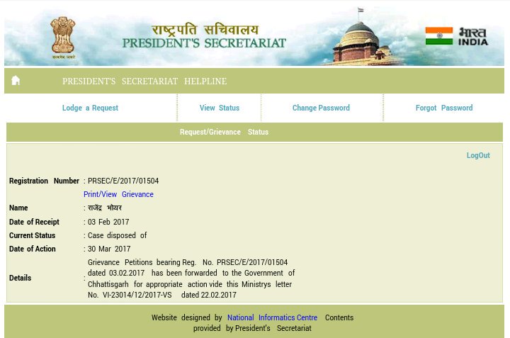Click the Government of Chhattisgarh details text
This screenshot has height=338, width=510.
191,278
